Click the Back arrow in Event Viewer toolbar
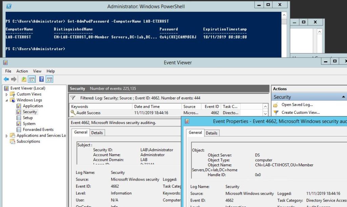Image resolution: width=347 pixels, height=207 pixels. (x=6, y=79)
